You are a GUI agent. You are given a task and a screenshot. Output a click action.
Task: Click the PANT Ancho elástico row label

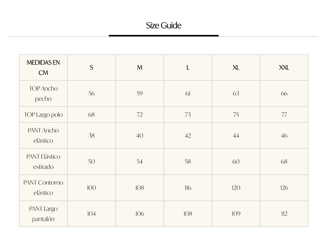tap(43, 135)
